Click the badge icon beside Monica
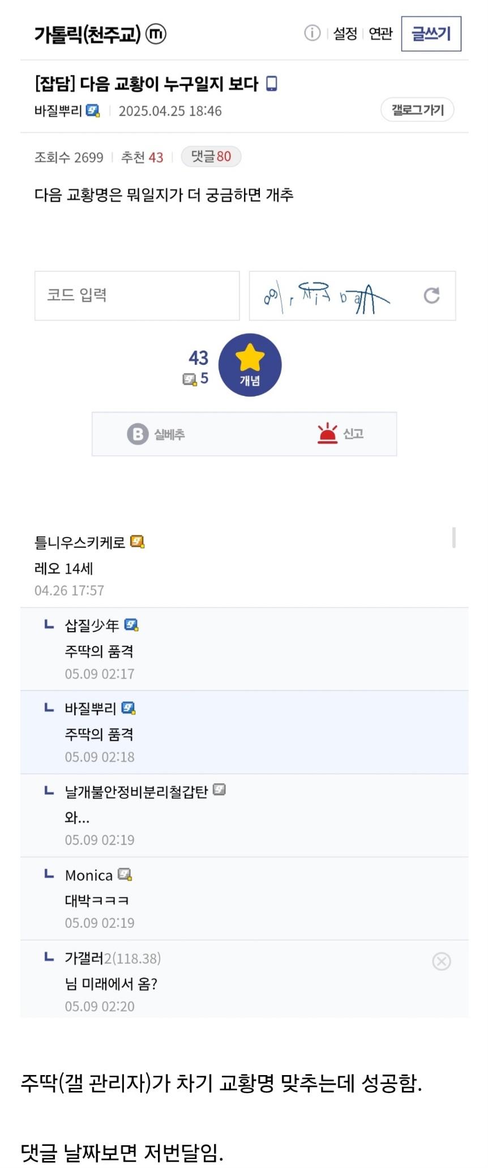The height and width of the screenshot is (1168, 488). 125,875
